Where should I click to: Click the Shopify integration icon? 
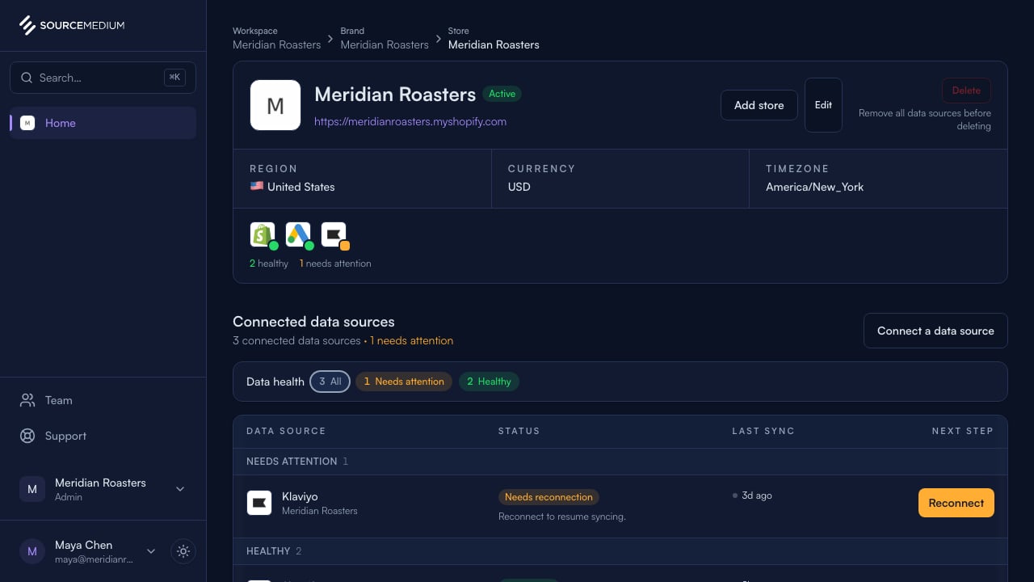pyautogui.click(x=263, y=234)
